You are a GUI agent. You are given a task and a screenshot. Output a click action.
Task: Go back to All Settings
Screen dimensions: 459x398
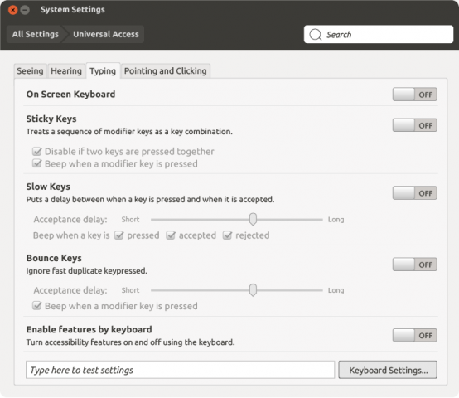35,34
